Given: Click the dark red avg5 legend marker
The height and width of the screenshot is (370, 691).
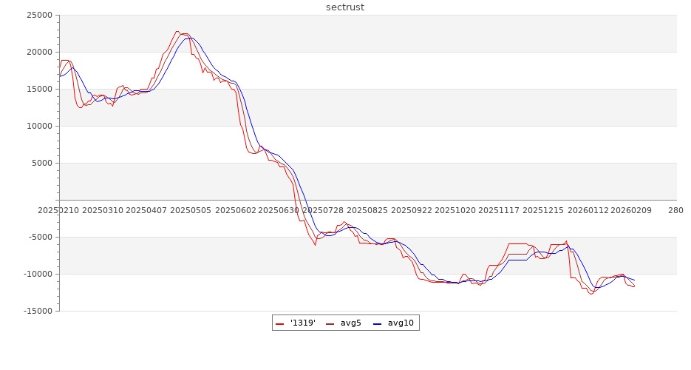Looking at the screenshot, I should (x=330, y=323).
